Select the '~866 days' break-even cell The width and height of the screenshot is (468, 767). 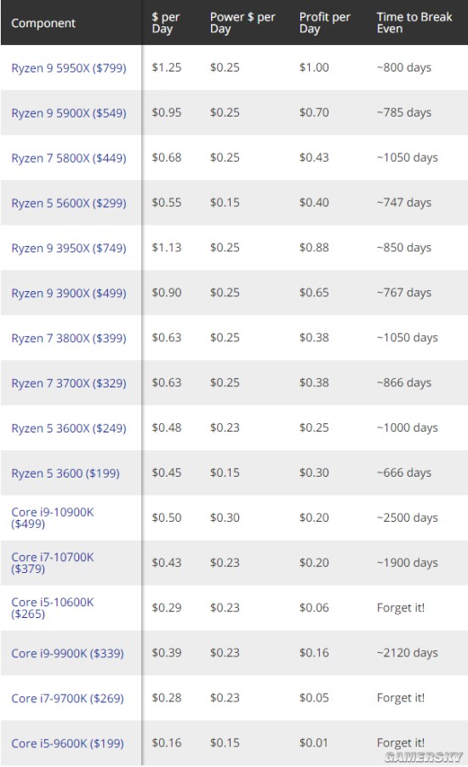click(x=404, y=382)
